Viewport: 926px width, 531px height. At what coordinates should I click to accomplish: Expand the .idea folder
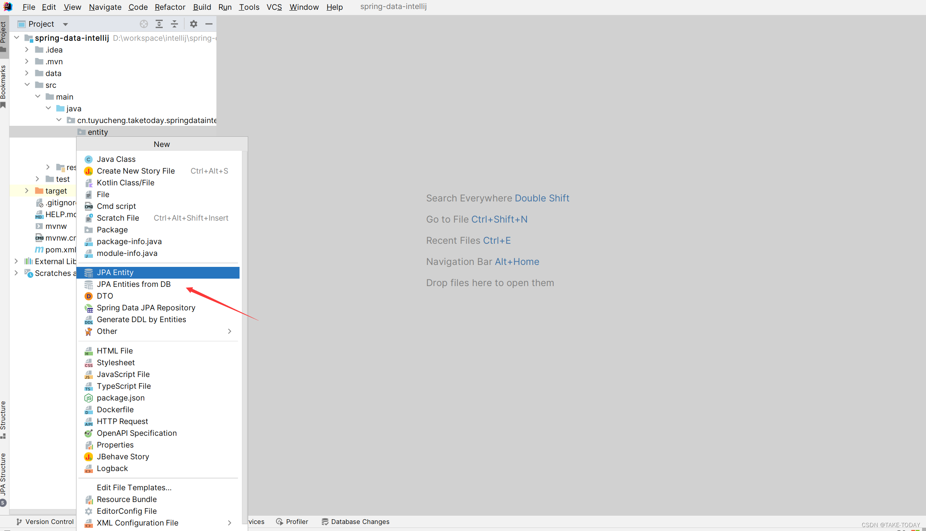[27, 50]
